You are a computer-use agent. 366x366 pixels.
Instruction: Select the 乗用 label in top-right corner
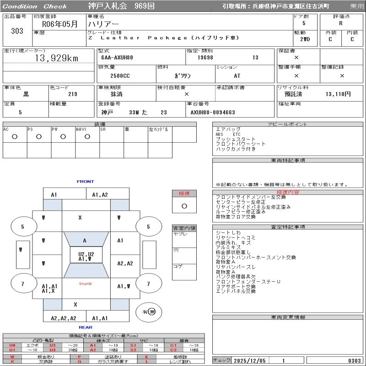click(356, 6)
